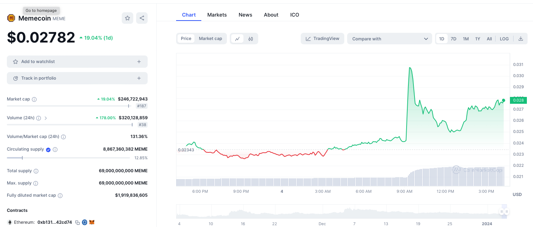The width and height of the screenshot is (533, 227).
Task: Click the TradingView button
Action: (322, 39)
